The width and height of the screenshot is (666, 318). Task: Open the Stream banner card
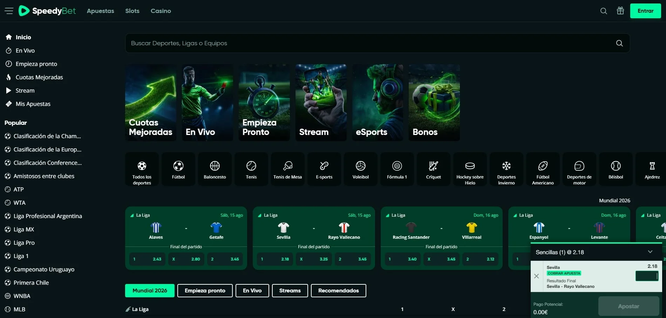pyautogui.click(x=321, y=102)
